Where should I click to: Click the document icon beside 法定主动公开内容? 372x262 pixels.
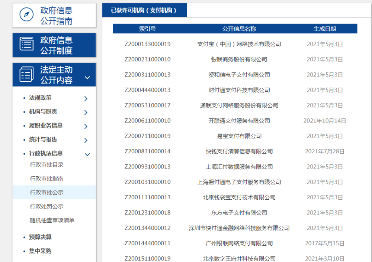26,74
